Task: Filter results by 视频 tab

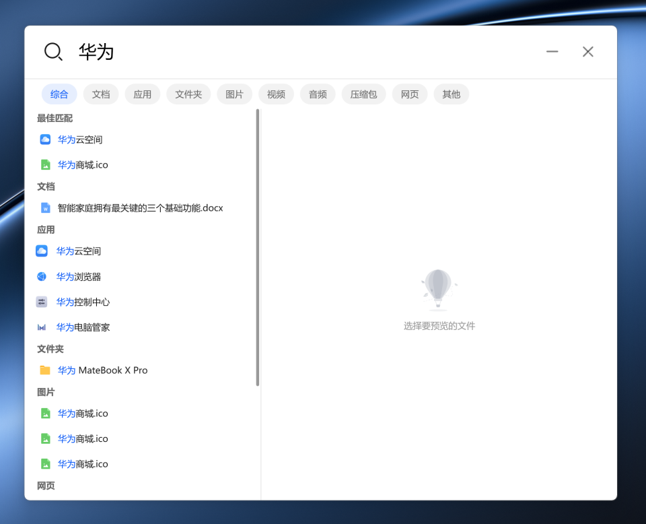Action: tap(276, 94)
